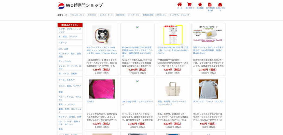
Task: Click the pink YONEX shirt thumbnail
Action: (x=102, y=89)
